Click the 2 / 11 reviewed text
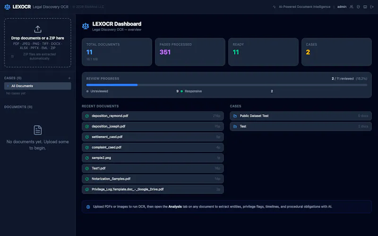The image size is (378, 236). [x=343, y=78]
